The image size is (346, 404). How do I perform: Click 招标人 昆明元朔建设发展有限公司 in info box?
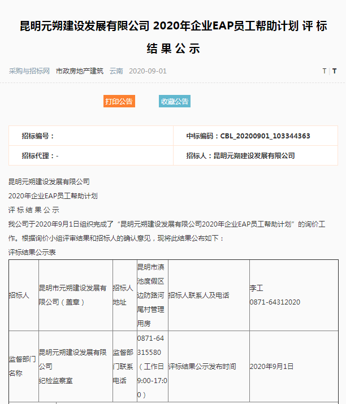(x=240, y=155)
